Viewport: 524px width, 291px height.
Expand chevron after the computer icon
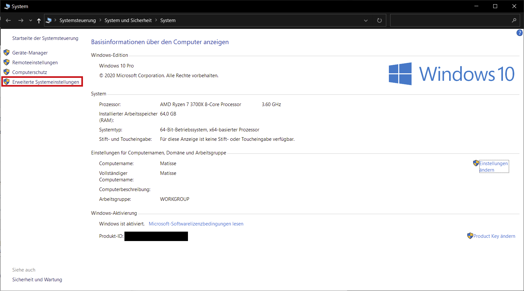55,20
